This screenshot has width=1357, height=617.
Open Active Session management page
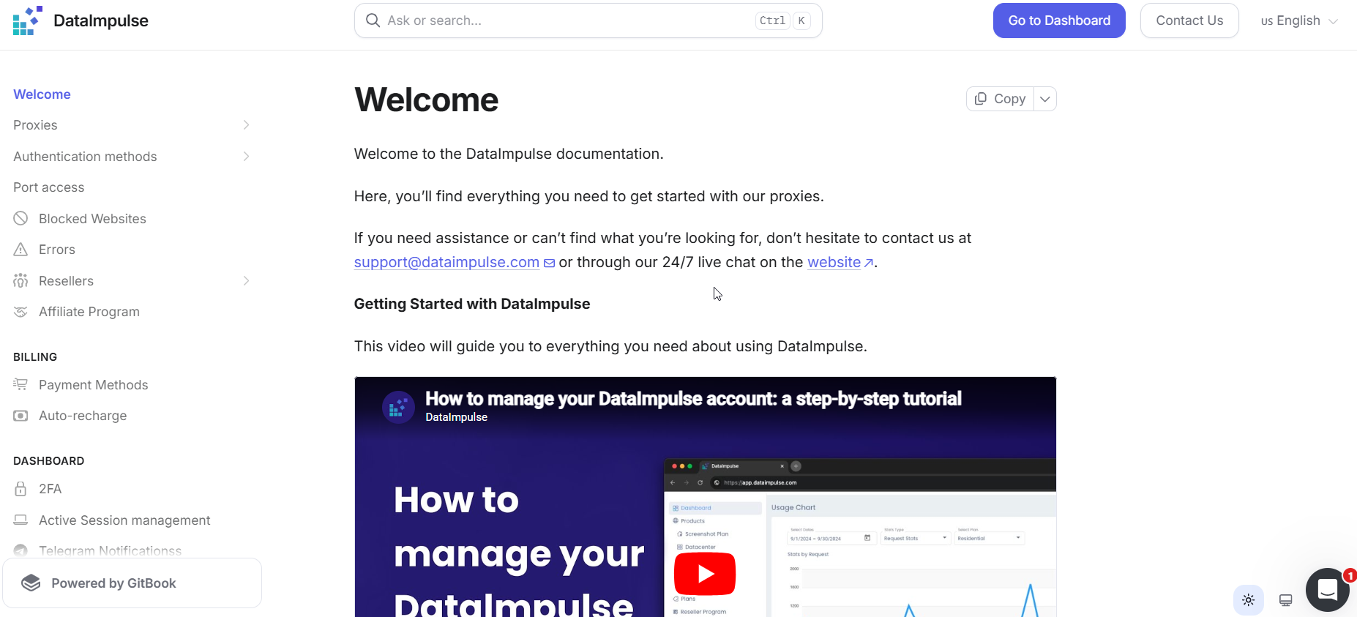124,520
